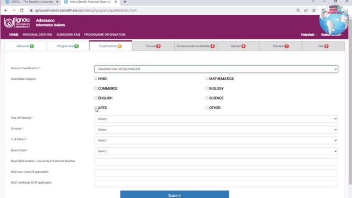This screenshot has height=198, width=352.
Task: Tick the MATHEMATICS subject checkbox
Action: pos(207,78)
